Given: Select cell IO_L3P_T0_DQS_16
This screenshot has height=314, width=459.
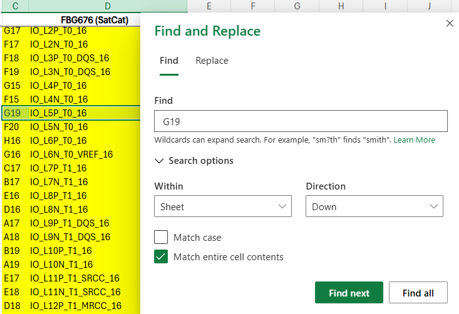Looking at the screenshot, I should pos(85,58).
